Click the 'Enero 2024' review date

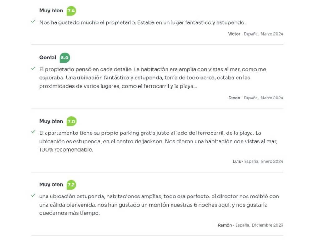click(272, 161)
